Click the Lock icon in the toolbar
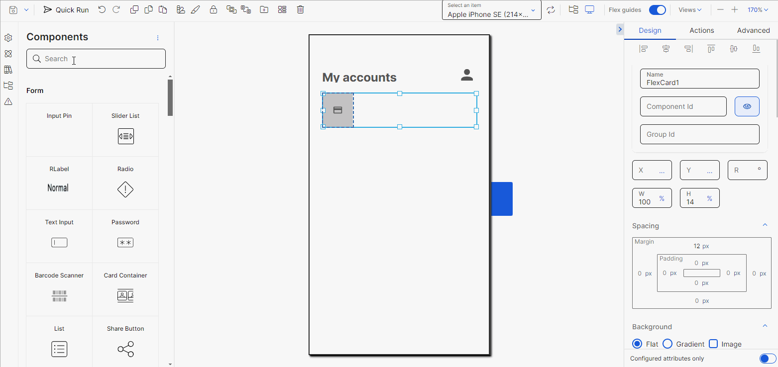This screenshot has height=367, width=778. pyautogui.click(x=214, y=9)
